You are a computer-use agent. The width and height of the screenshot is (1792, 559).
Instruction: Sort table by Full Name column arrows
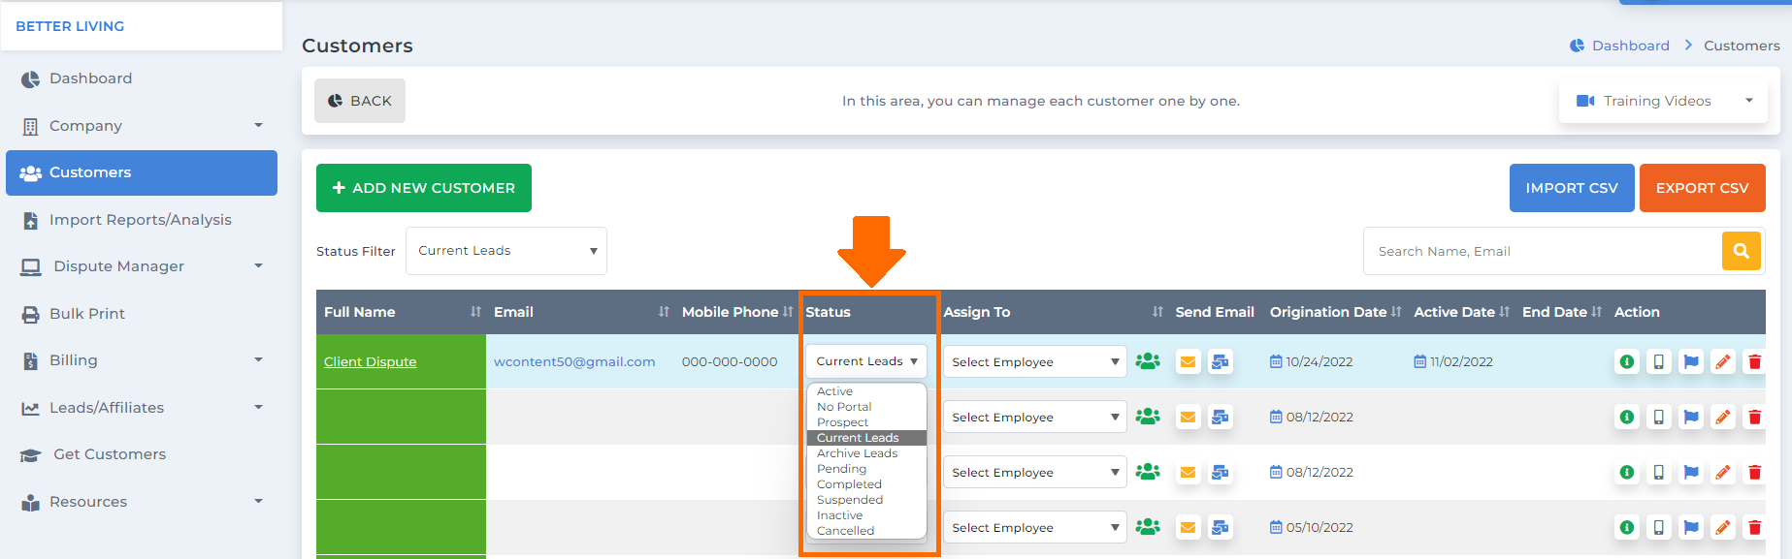pyautogui.click(x=475, y=312)
